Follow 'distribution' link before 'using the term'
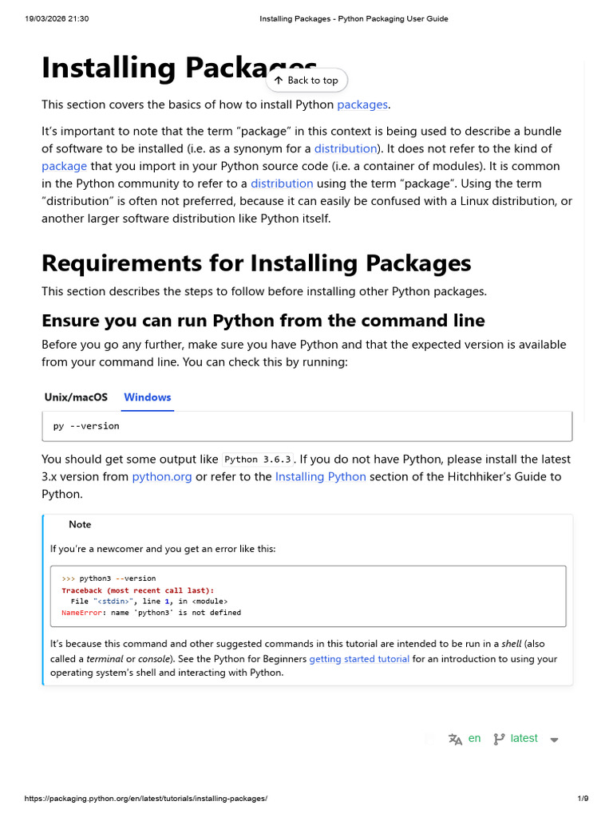 (x=283, y=184)
